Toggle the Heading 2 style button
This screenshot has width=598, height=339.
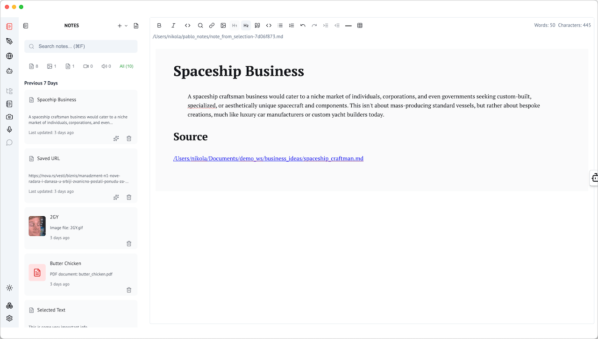tap(246, 26)
